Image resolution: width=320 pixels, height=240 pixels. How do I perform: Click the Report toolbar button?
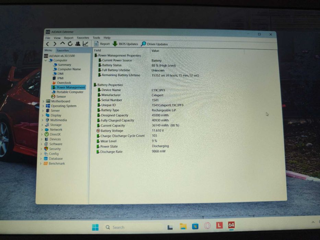pos(102,44)
